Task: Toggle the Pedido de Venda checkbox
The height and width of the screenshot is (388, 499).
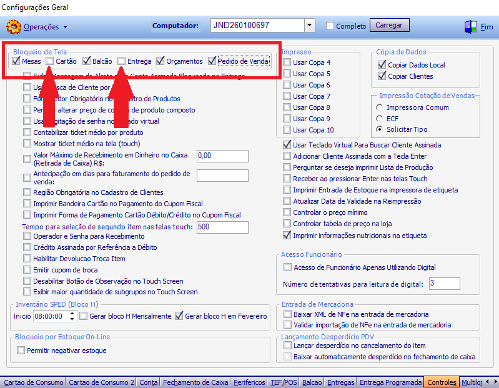Action: tap(212, 61)
